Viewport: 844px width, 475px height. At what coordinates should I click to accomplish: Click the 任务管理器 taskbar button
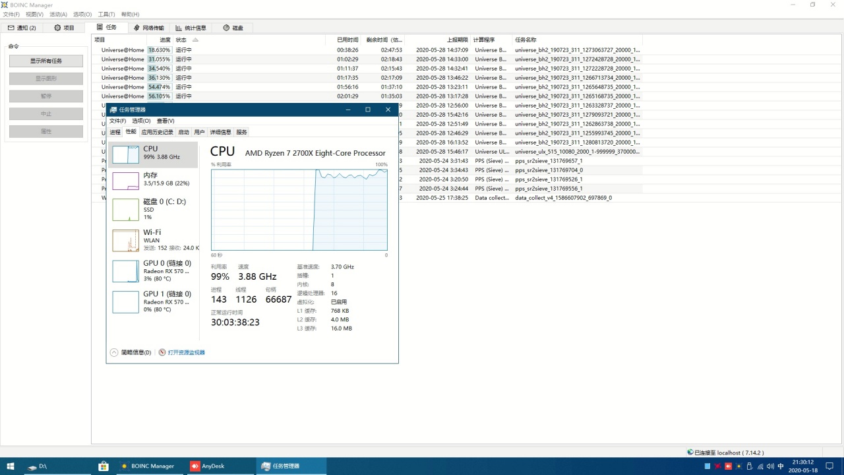pyautogui.click(x=291, y=466)
